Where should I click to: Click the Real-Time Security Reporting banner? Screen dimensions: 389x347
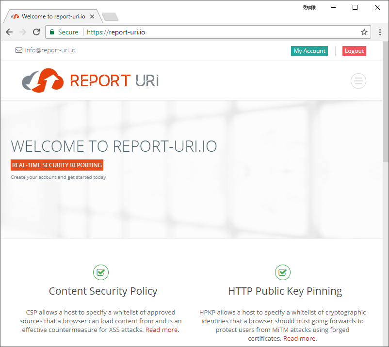click(x=57, y=165)
